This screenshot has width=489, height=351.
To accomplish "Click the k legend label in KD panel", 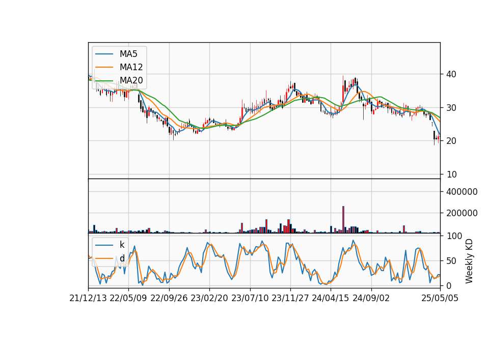I will tap(122, 245).
